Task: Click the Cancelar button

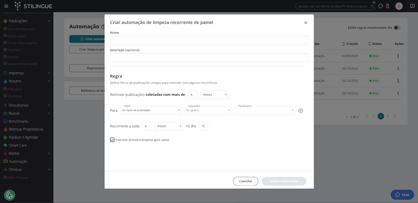Action: point(246,181)
